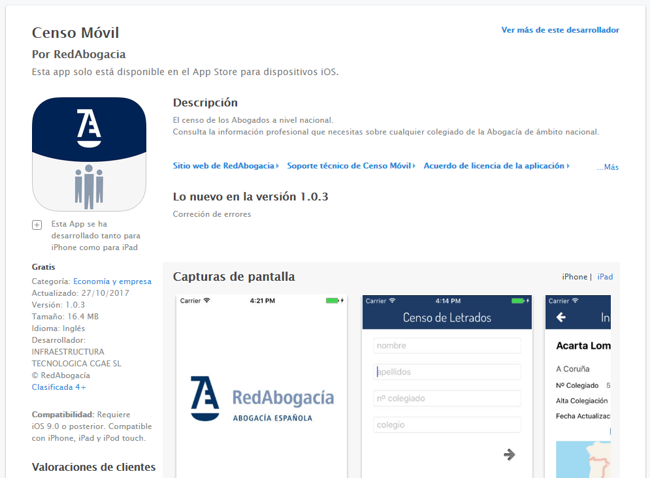Screen dimensions: 650x478
Task: Click the colegio input field
Action: coord(447,425)
